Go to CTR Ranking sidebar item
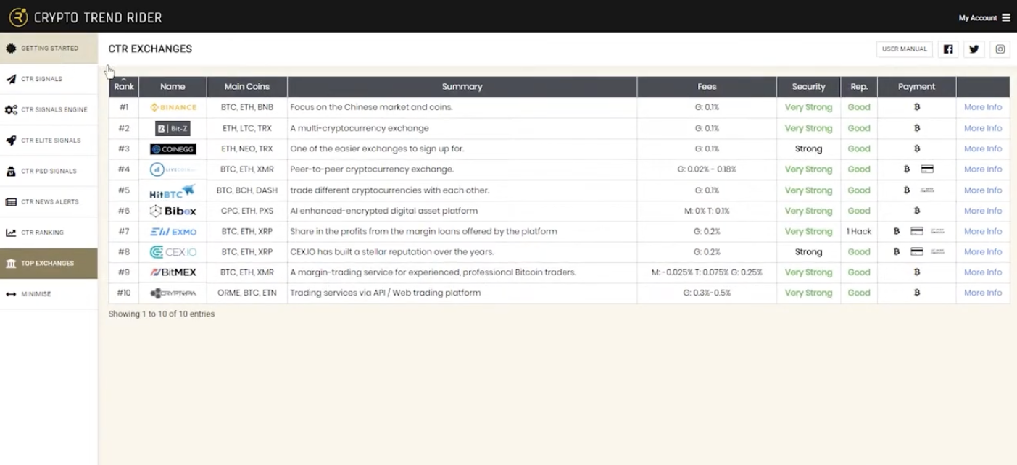 pyautogui.click(x=49, y=232)
